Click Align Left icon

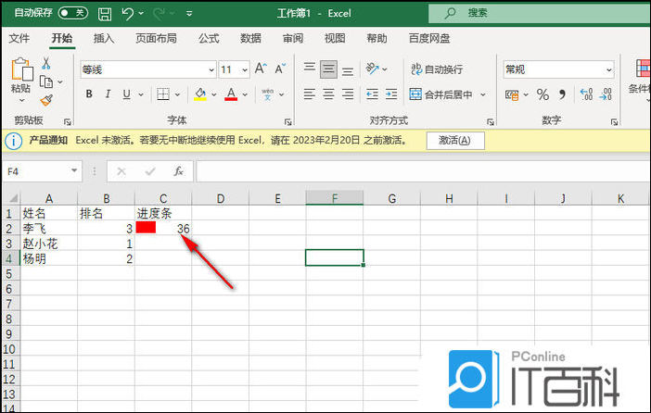point(310,94)
